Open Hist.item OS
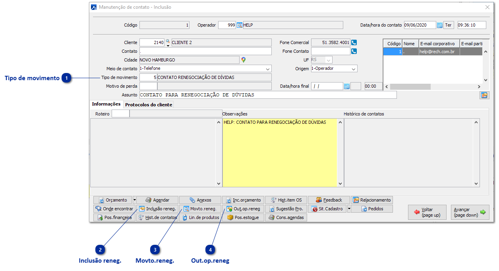499x271 pixels. pos(286,200)
